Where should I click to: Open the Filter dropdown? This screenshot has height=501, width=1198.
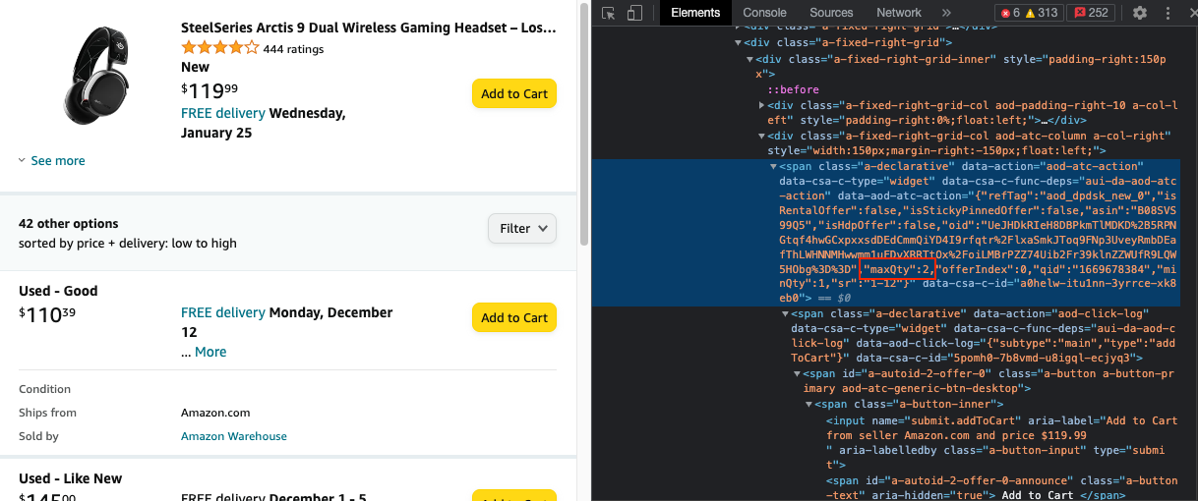[x=522, y=228]
